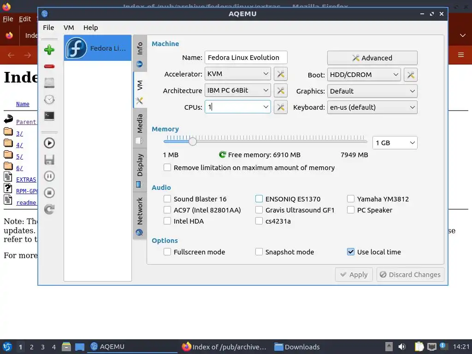Click the Firefox back arrow
This screenshot has height=354, width=472.
[11, 55]
